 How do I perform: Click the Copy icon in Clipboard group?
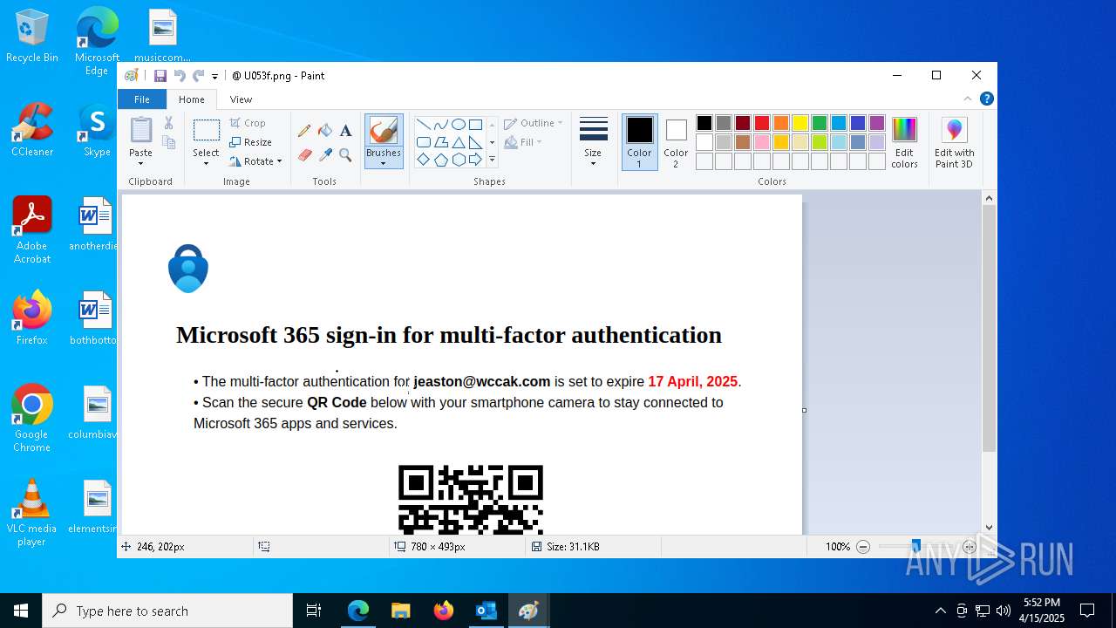[169, 142]
